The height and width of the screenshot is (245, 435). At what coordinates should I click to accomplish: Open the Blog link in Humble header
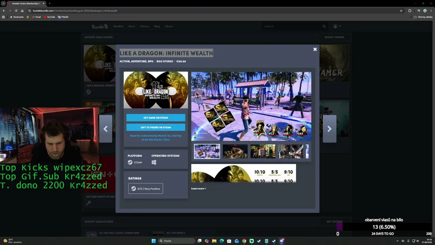[157, 26]
